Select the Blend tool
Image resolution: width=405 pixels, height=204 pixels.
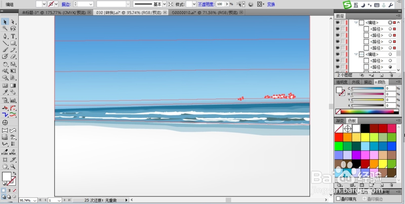13,92
